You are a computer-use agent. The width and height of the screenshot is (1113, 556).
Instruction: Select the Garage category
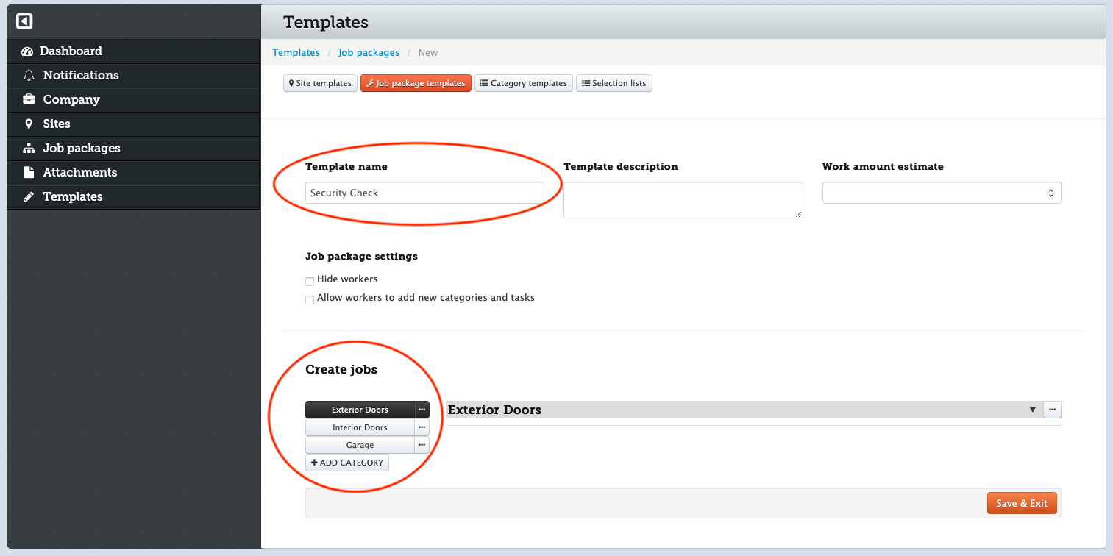360,445
